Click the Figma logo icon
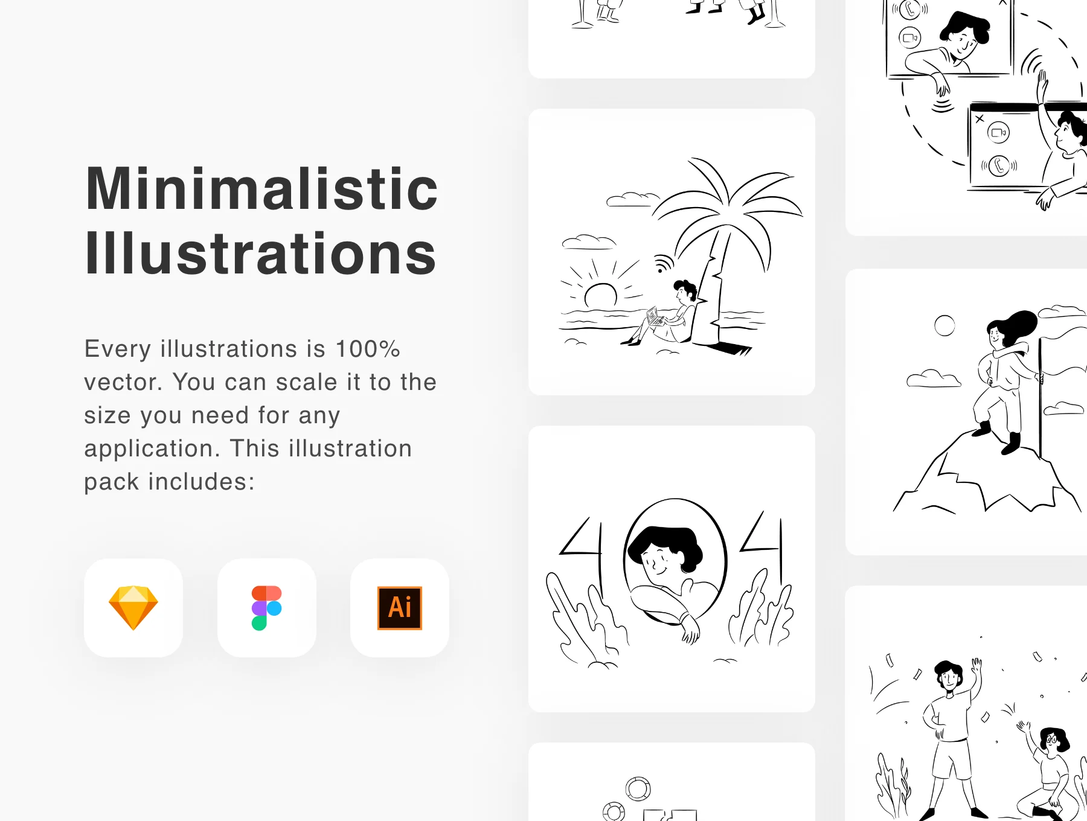Screen dimensions: 1087x821 pyautogui.click(x=266, y=608)
